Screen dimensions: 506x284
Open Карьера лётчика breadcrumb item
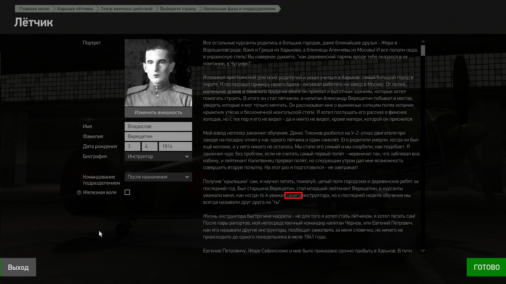(75, 9)
